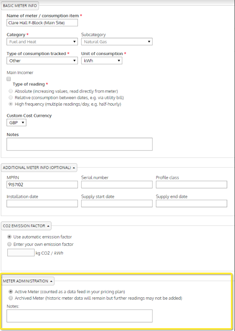This screenshot has width=235, height=331.
Task: Select Relative reading type radio
Action: 11,97
